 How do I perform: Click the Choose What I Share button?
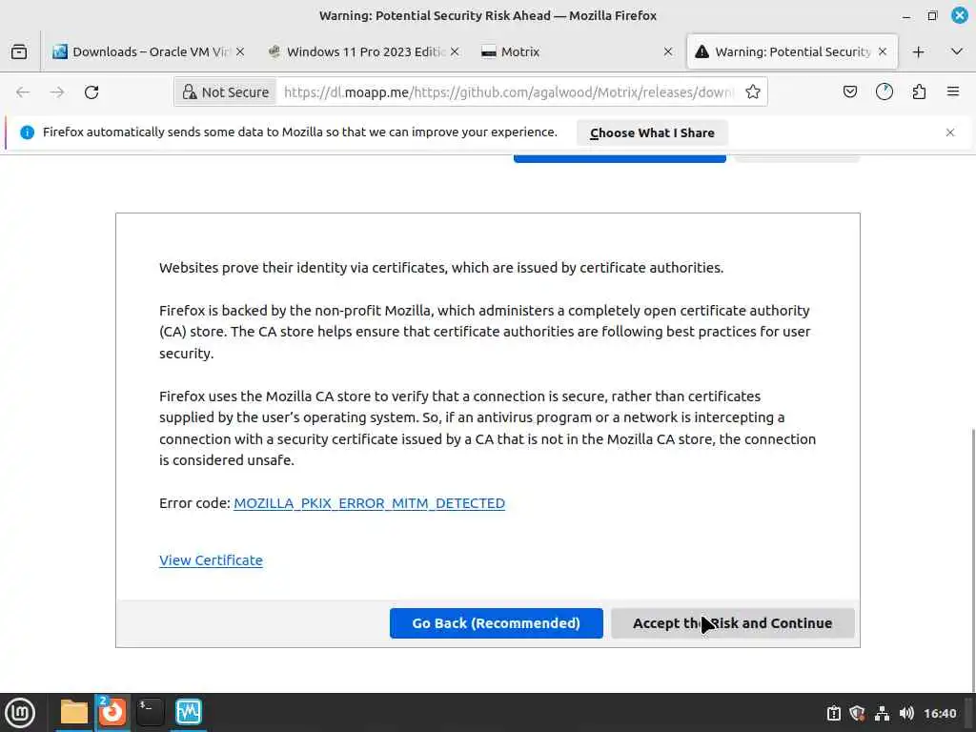pyautogui.click(x=652, y=132)
